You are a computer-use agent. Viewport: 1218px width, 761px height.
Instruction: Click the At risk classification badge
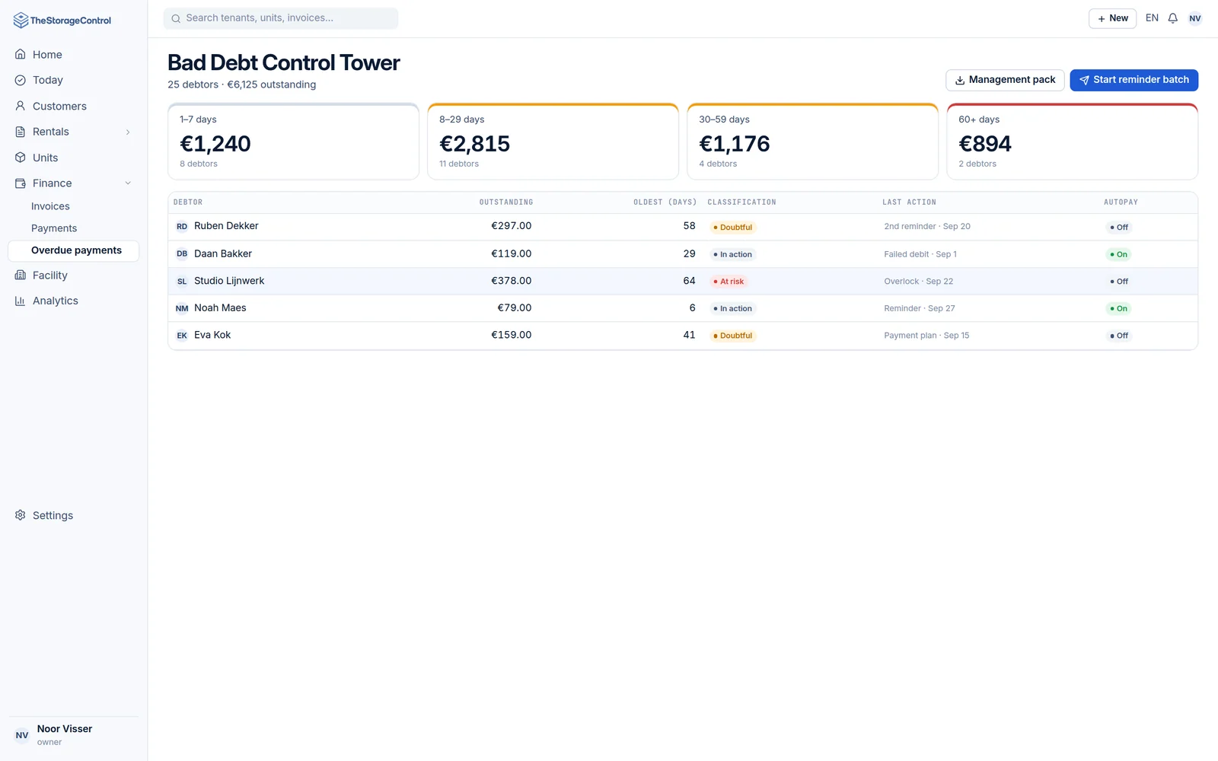(x=729, y=282)
